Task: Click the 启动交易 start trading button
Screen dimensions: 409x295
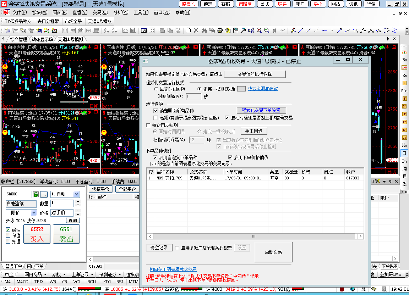Action: click(x=273, y=252)
